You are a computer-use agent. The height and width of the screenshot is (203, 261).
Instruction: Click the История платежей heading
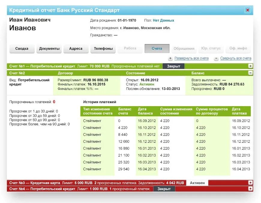[100, 102]
